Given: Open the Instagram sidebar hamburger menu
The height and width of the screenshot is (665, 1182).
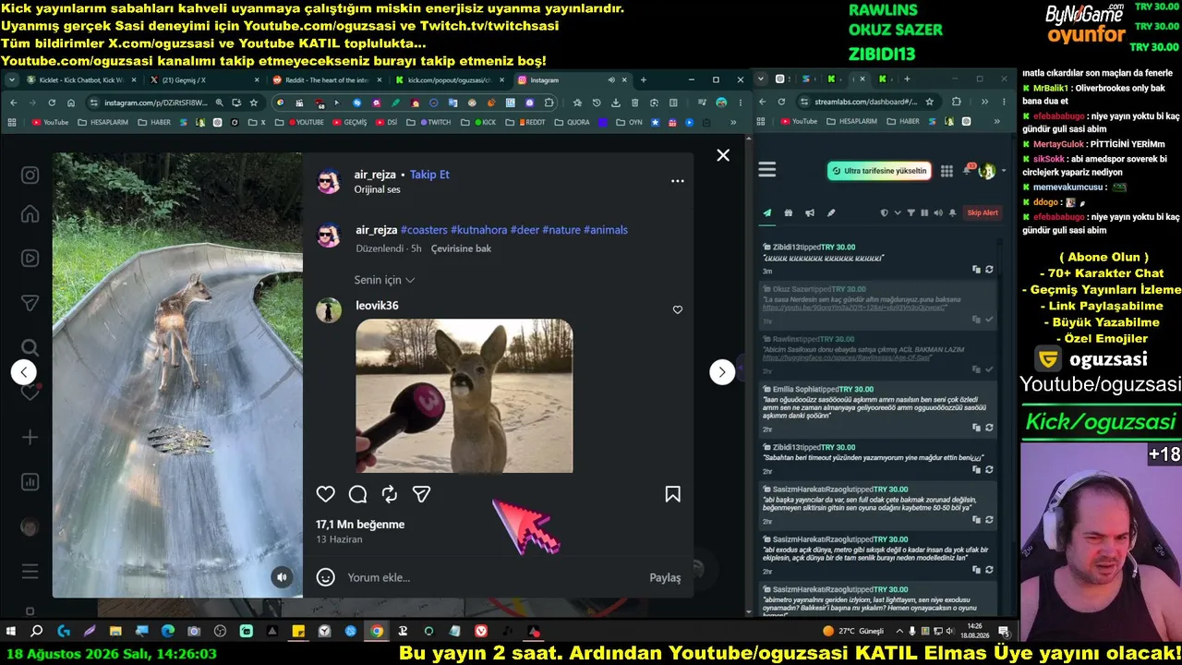Looking at the screenshot, I should click(30, 572).
